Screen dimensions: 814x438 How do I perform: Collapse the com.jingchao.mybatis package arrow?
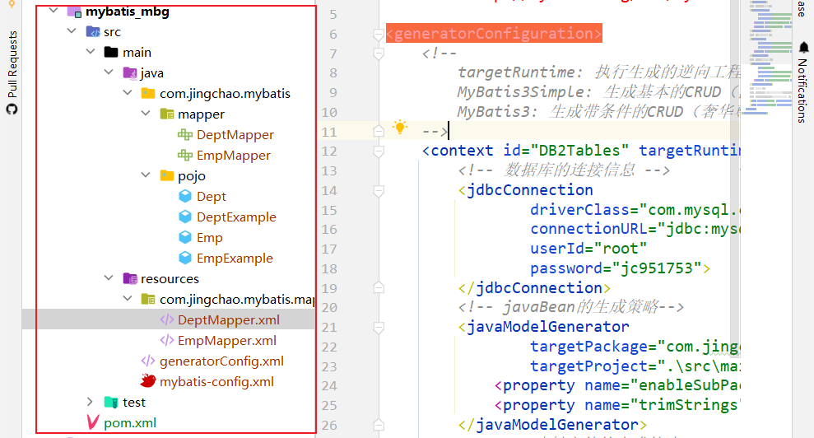click(128, 93)
